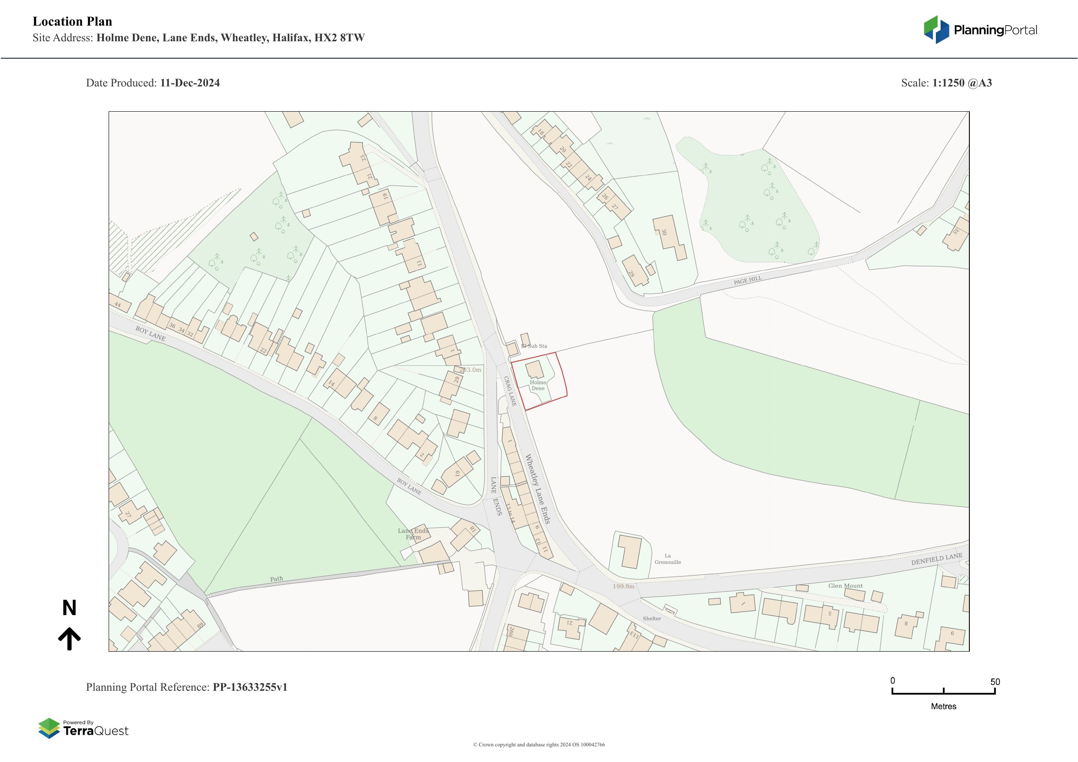Click the north arrow symbol

70,639
